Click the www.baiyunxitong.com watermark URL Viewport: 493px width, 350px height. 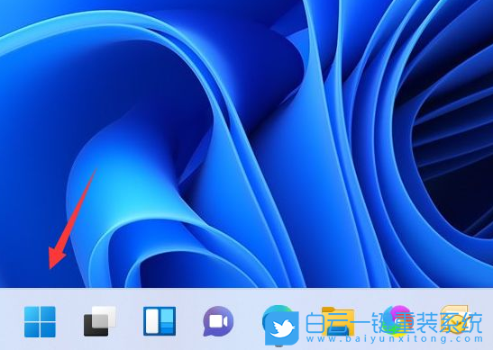point(394,339)
